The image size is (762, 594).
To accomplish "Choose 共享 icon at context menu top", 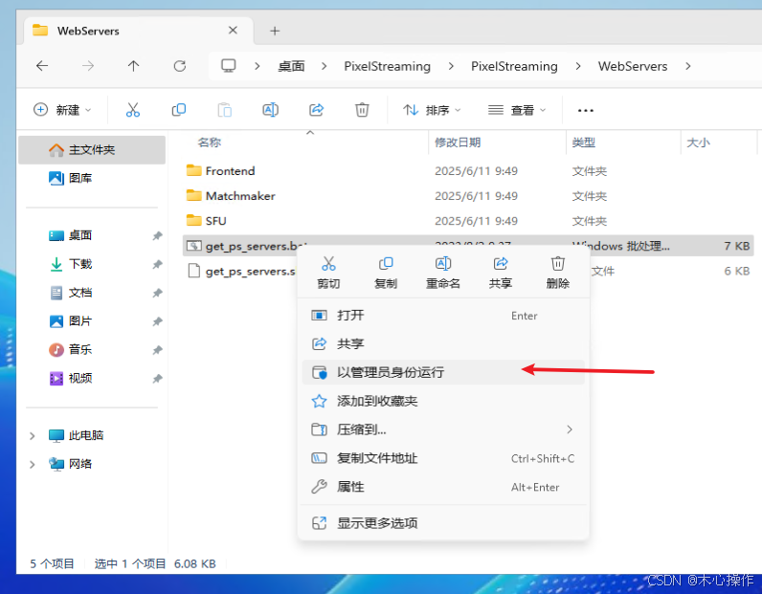I will pyautogui.click(x=501, y=273).
